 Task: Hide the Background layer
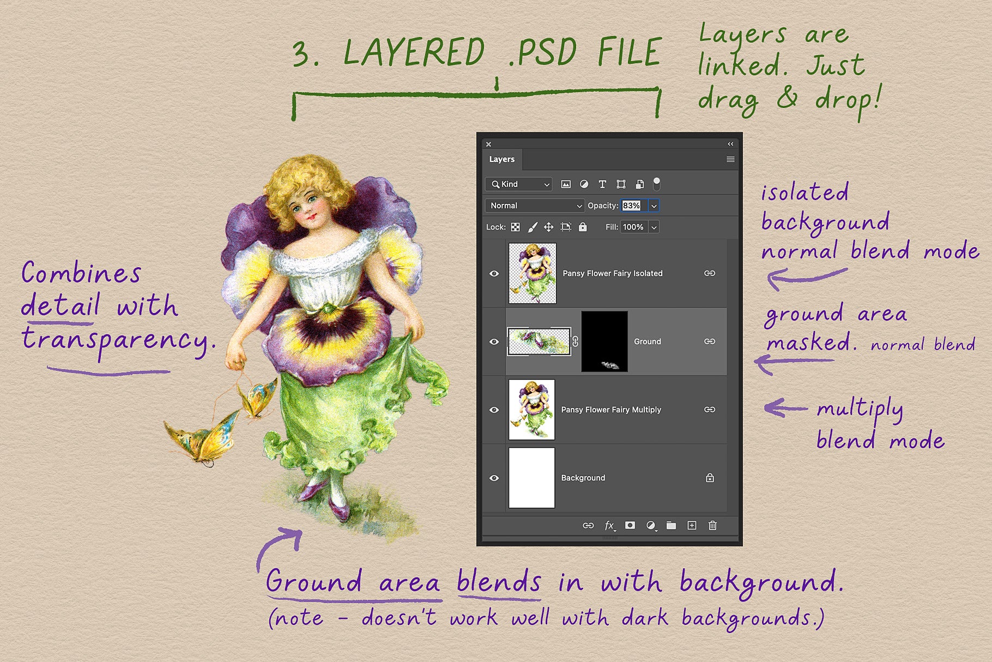click(x=494, y=478)
